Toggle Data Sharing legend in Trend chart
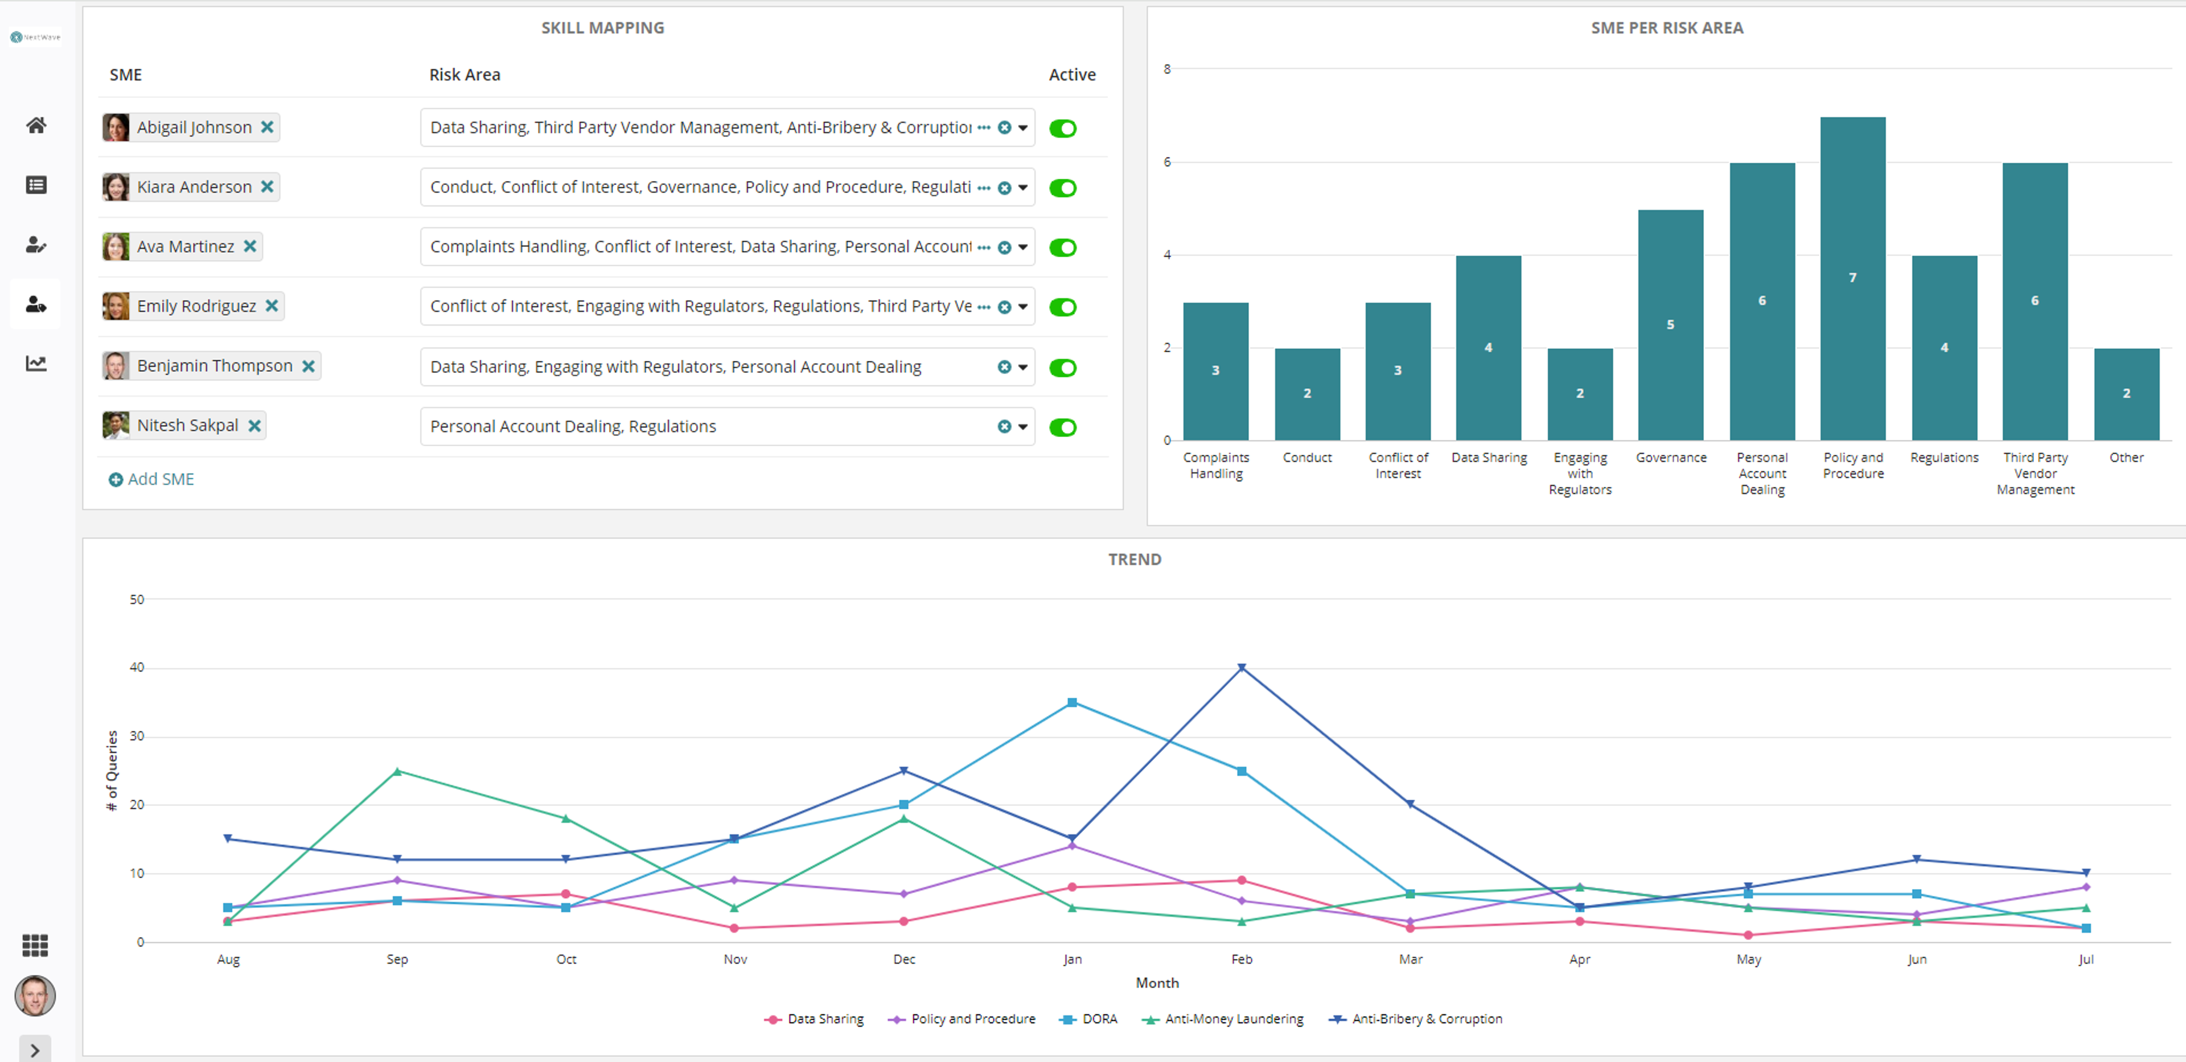 tap(814, 1019)
